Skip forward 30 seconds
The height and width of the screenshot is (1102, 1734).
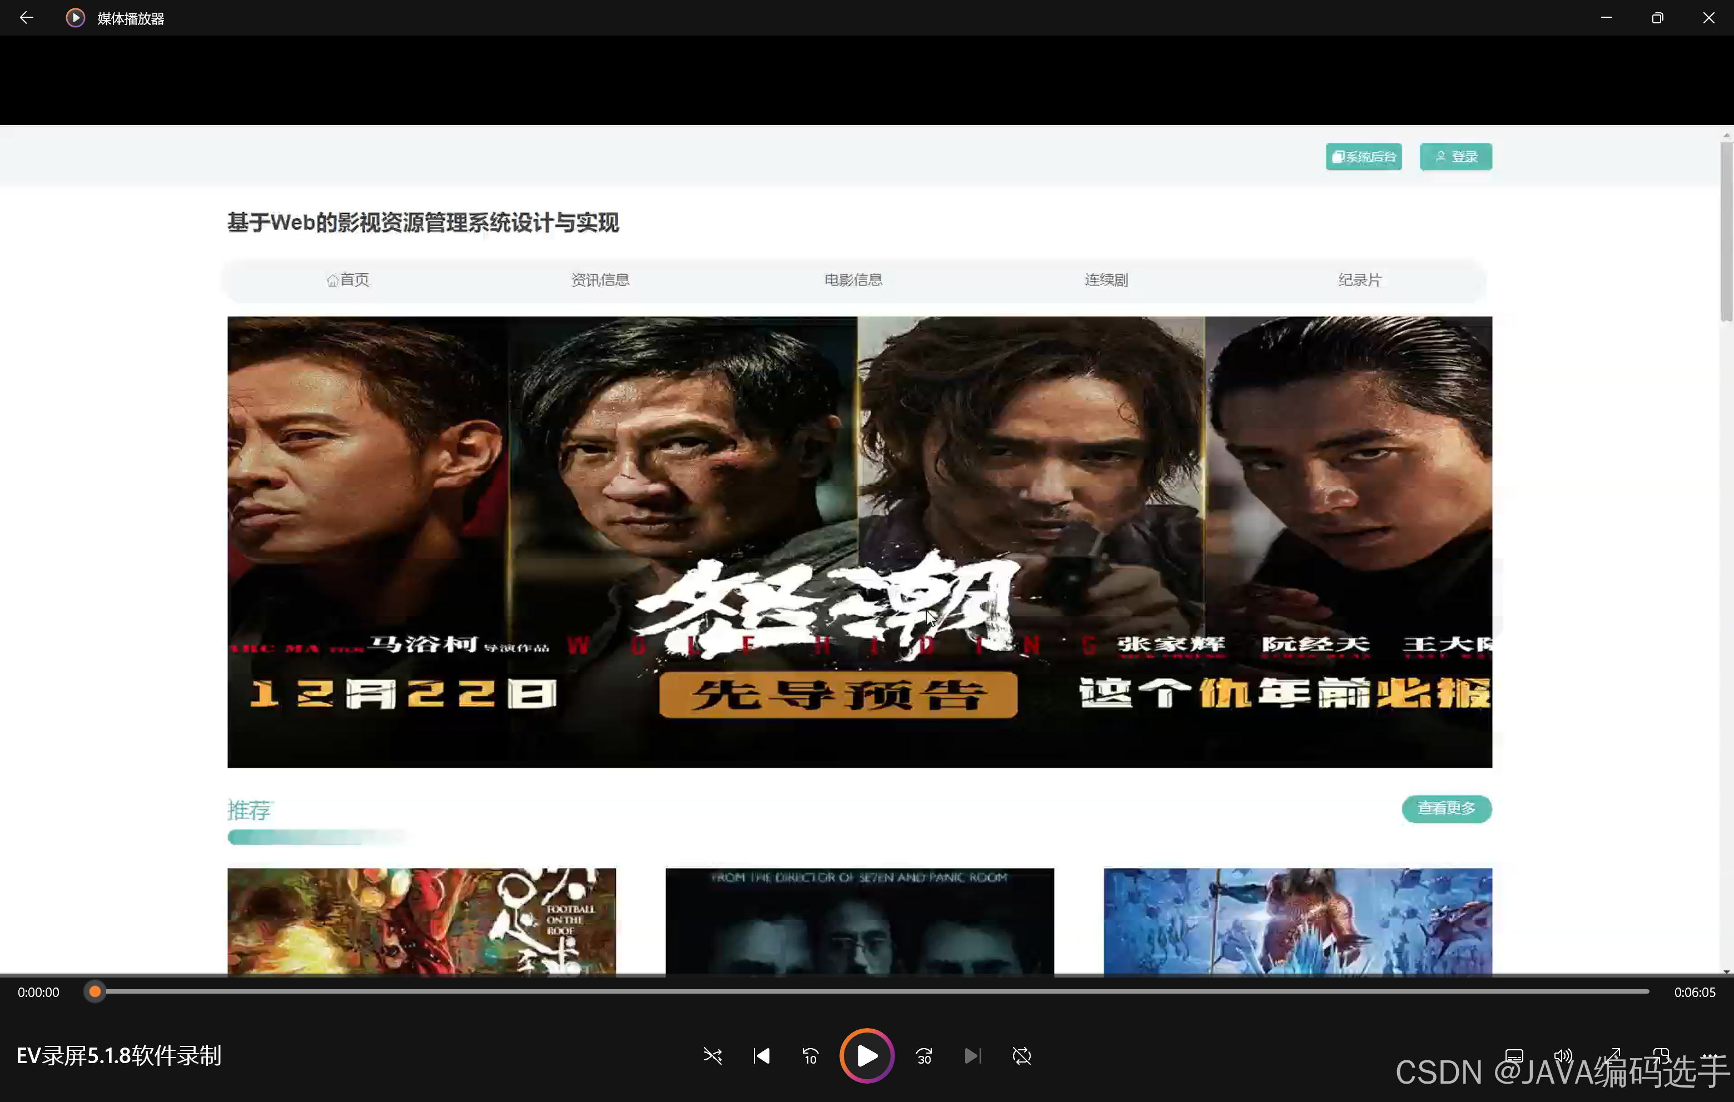923,1056
